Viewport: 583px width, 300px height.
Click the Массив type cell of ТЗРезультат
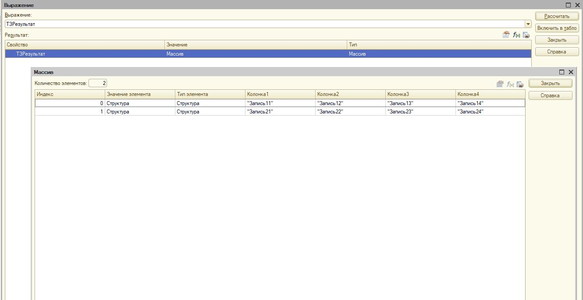439,54
